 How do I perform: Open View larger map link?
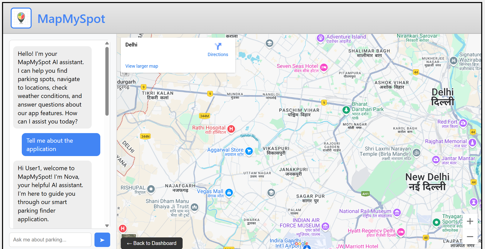[x=142, y=66]
